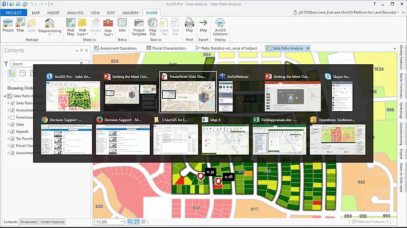Open signed-in user account dropdown
This screenshot has height=228, width=407.
pyautogui.click(x=398, y=12)
